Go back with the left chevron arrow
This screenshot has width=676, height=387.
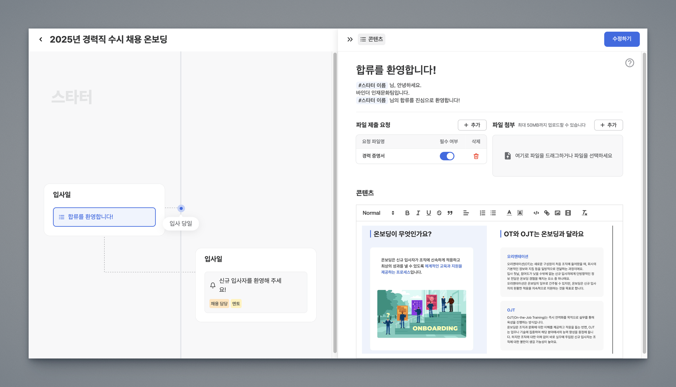pyautogui.click(x=41, y=40)
